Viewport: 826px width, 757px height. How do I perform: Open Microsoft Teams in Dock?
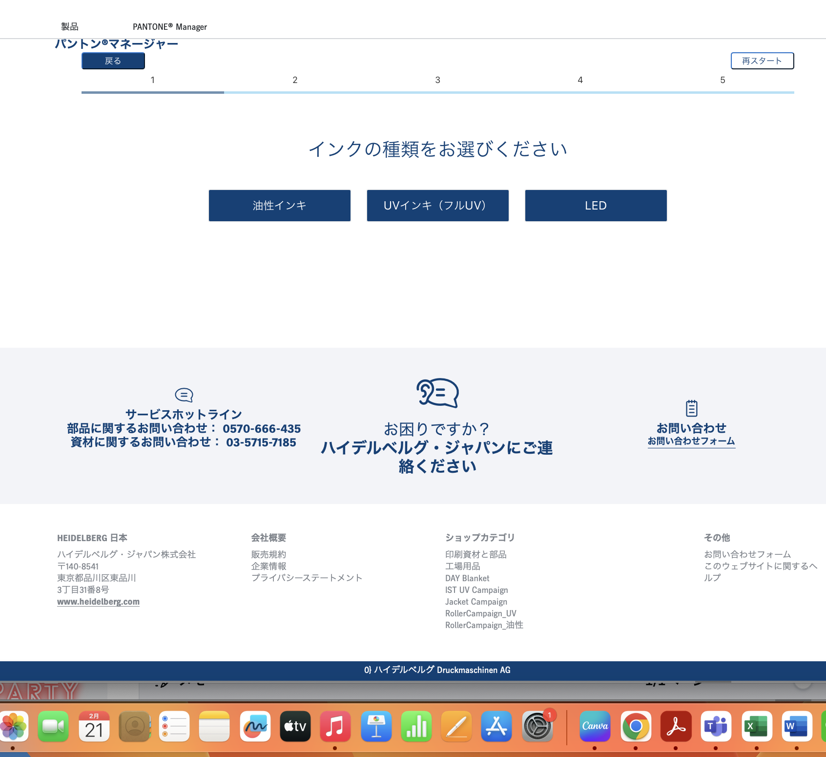[x=716, y=727]
